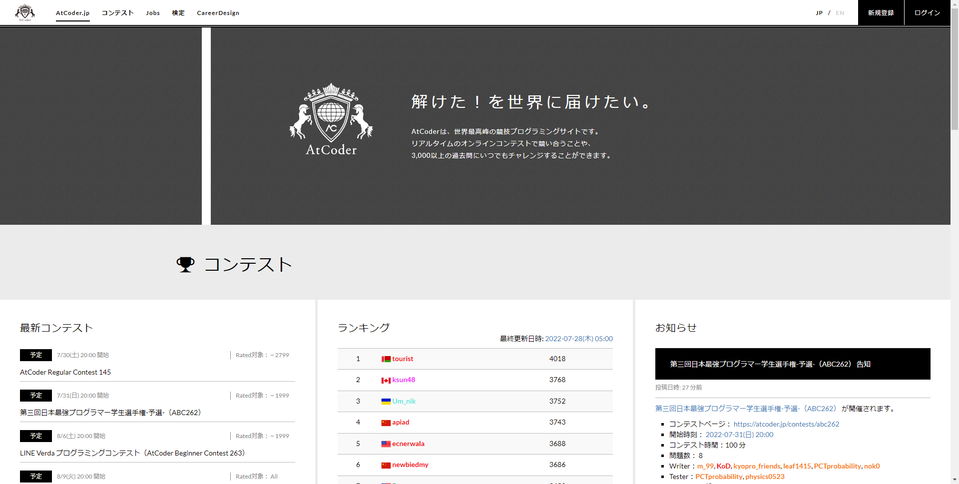Follow the abc262 contest page URL

tap(786, 424)
